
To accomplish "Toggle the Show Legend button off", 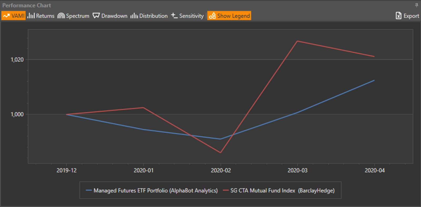I will pos(229,16).
